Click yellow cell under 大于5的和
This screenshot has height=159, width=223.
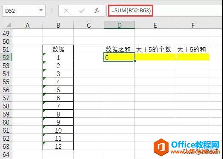193,57
